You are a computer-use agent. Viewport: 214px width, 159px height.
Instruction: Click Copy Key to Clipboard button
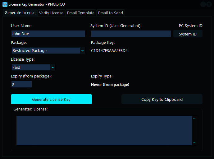click(162, 99)
